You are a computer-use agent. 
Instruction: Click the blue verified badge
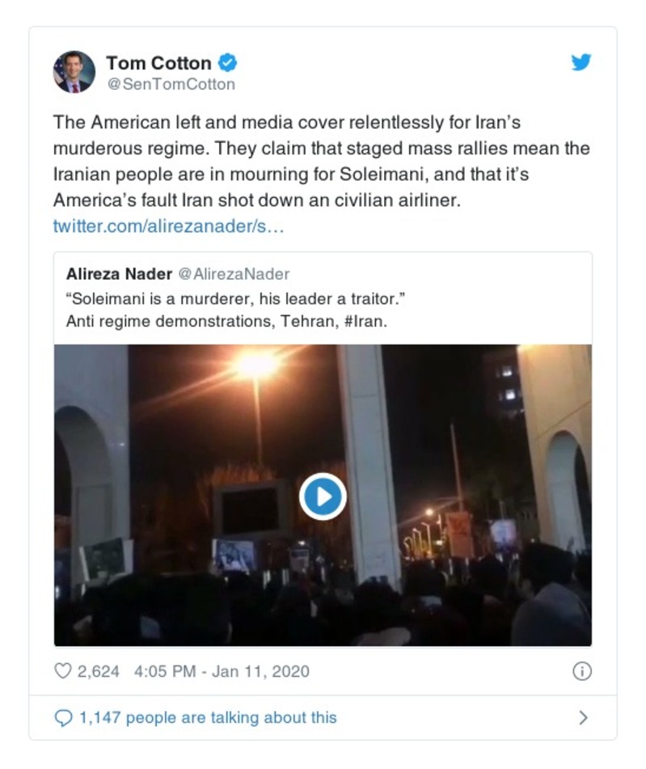228,62
